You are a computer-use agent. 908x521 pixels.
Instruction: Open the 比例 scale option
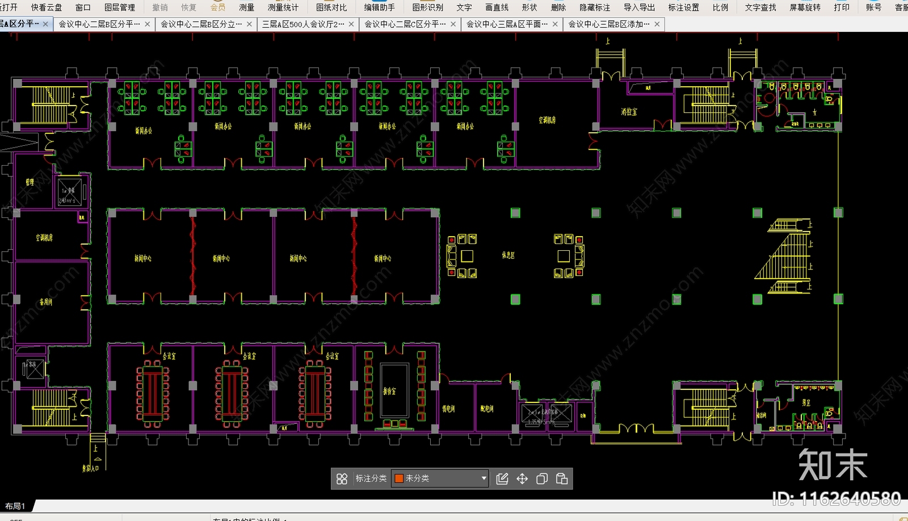(x=721, y=7)
